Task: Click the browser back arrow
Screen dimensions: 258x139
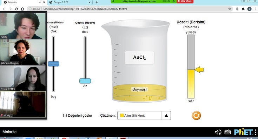Action: pyautogui.click(x=4, y=9)
